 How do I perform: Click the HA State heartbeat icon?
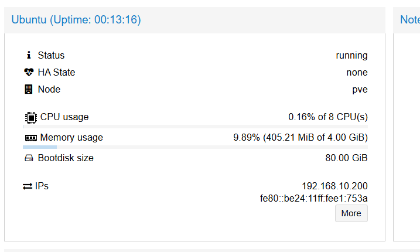(x=29, y=72)
